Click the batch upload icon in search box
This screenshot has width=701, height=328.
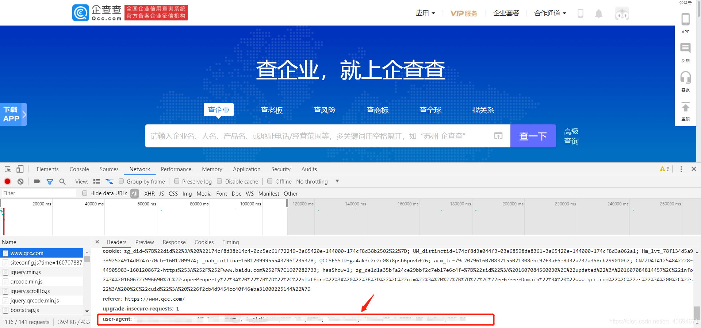pyautogui.click(x=498, y=136)
